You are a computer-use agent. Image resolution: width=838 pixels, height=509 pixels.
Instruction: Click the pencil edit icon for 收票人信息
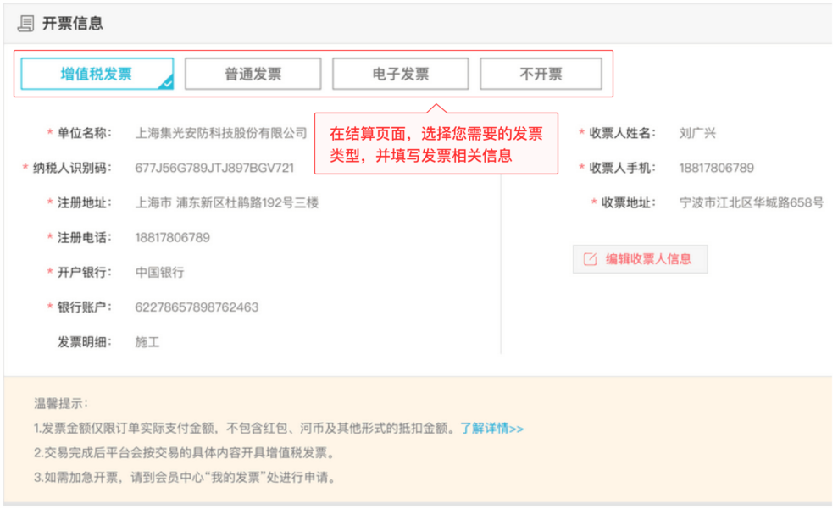tap(591, 259)
